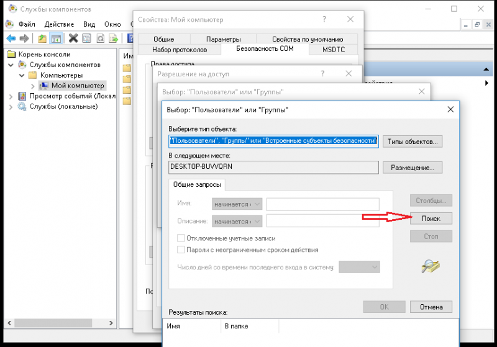Image resolution: width=497 pixels, height=347 pixels.
Task: Click the Forward arrow in the console toolbar
Action: [x=24, y=38]
